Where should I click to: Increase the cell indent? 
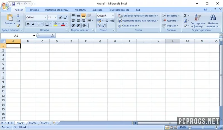[78, 26]
